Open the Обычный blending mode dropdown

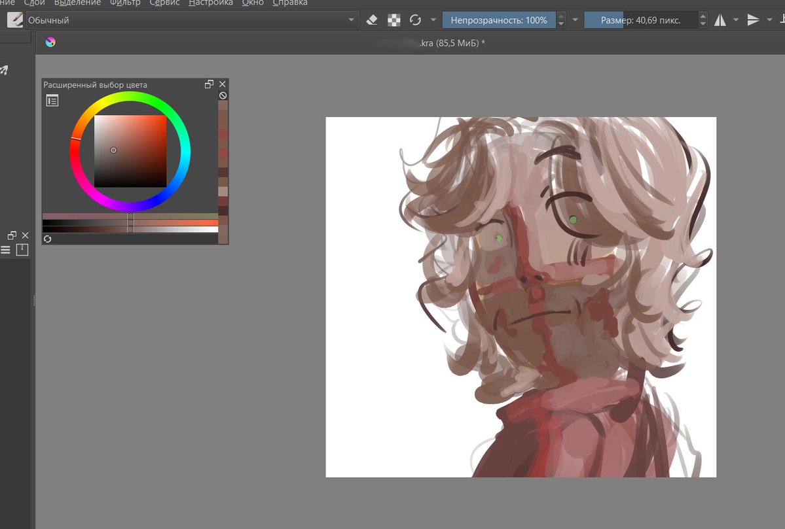pyautogui.click(x=192, y=20)
